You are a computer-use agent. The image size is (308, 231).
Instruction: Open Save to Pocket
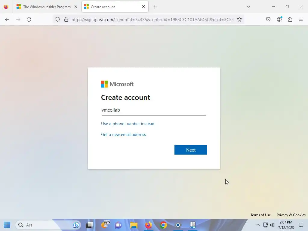[268, 19]
